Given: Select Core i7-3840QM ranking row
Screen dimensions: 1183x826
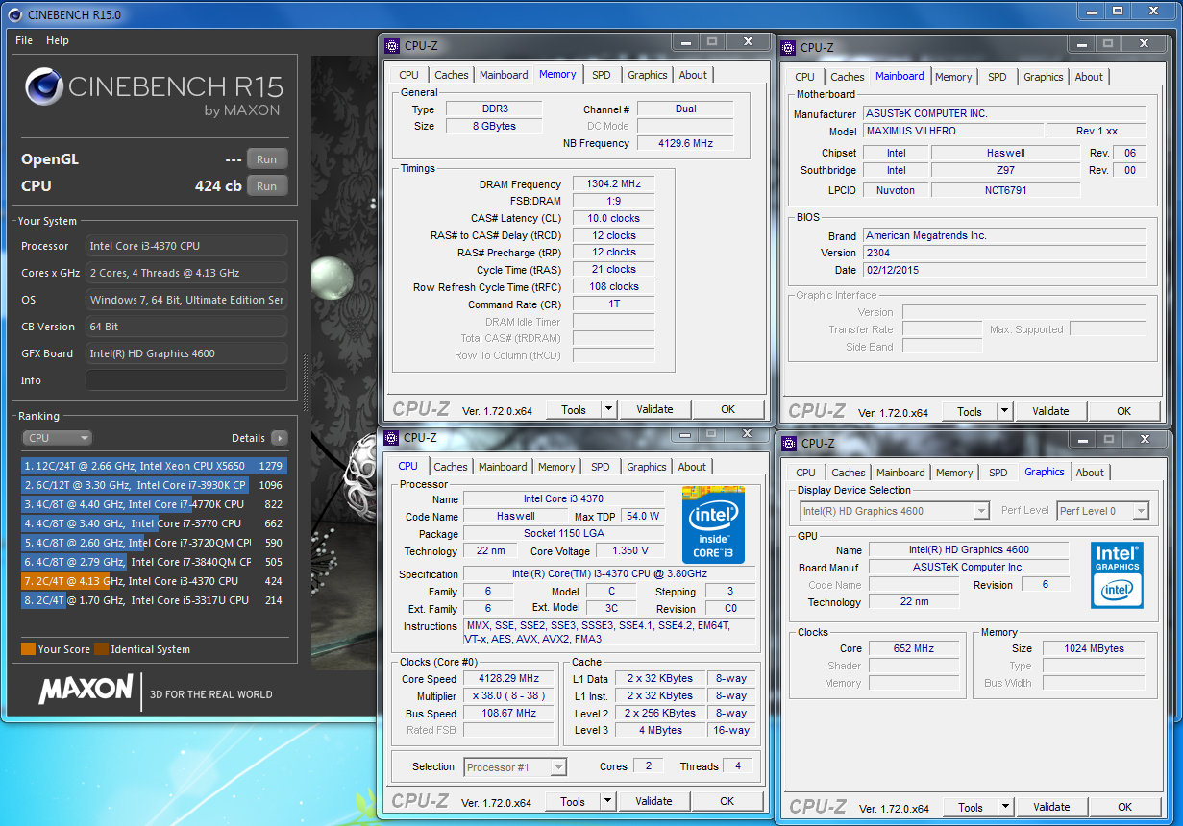Looking at the screenshot, I should click(x=154, y=562).
